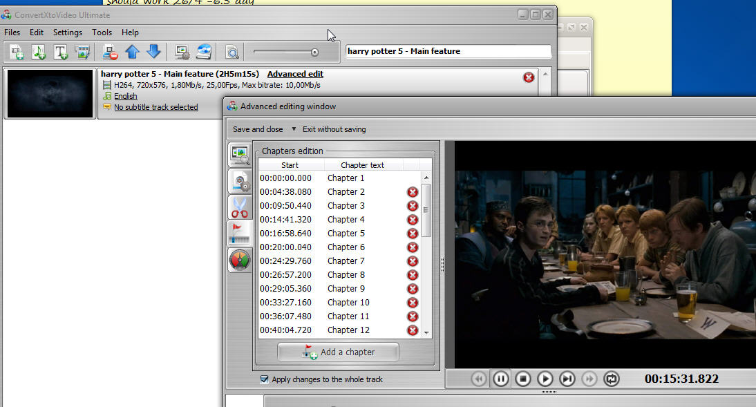Click the chapter list scrollbar thumb
Viewport: 756px width, 407px height.
click(426, 210)
